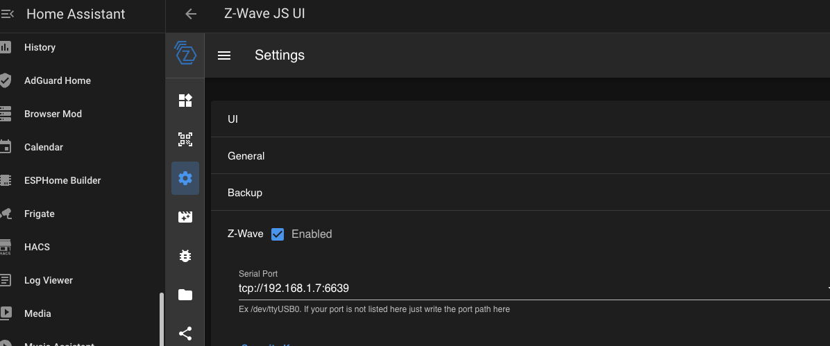Screen dimensions: 830x346
Task: Open the Z-Wave JS UI control panel dashboard icon
Action: [x=185, y=101]
